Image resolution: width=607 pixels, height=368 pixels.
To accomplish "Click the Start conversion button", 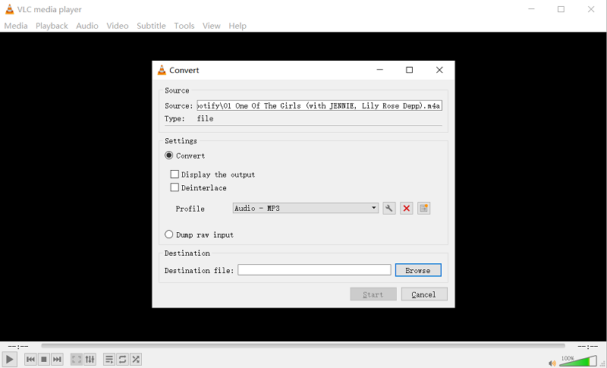I will (x=373, y=294).
